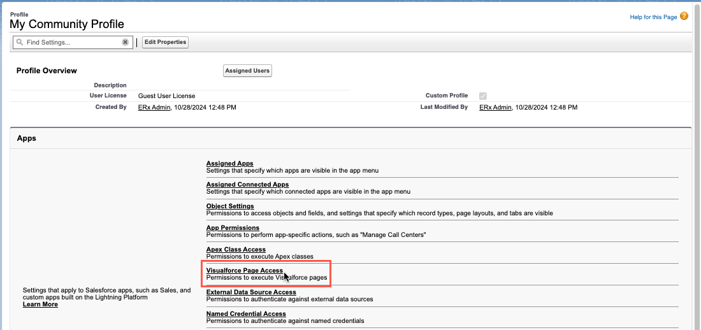The image size is (701, 330).
Task: Follow the Learn More link
Action: click(x=40, y=305)
